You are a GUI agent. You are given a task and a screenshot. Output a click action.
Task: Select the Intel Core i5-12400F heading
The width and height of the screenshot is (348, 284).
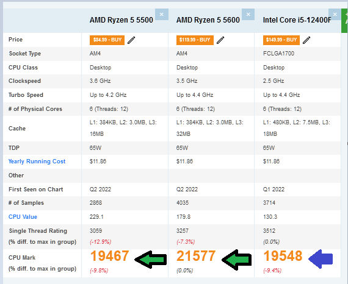click(297, 20)
